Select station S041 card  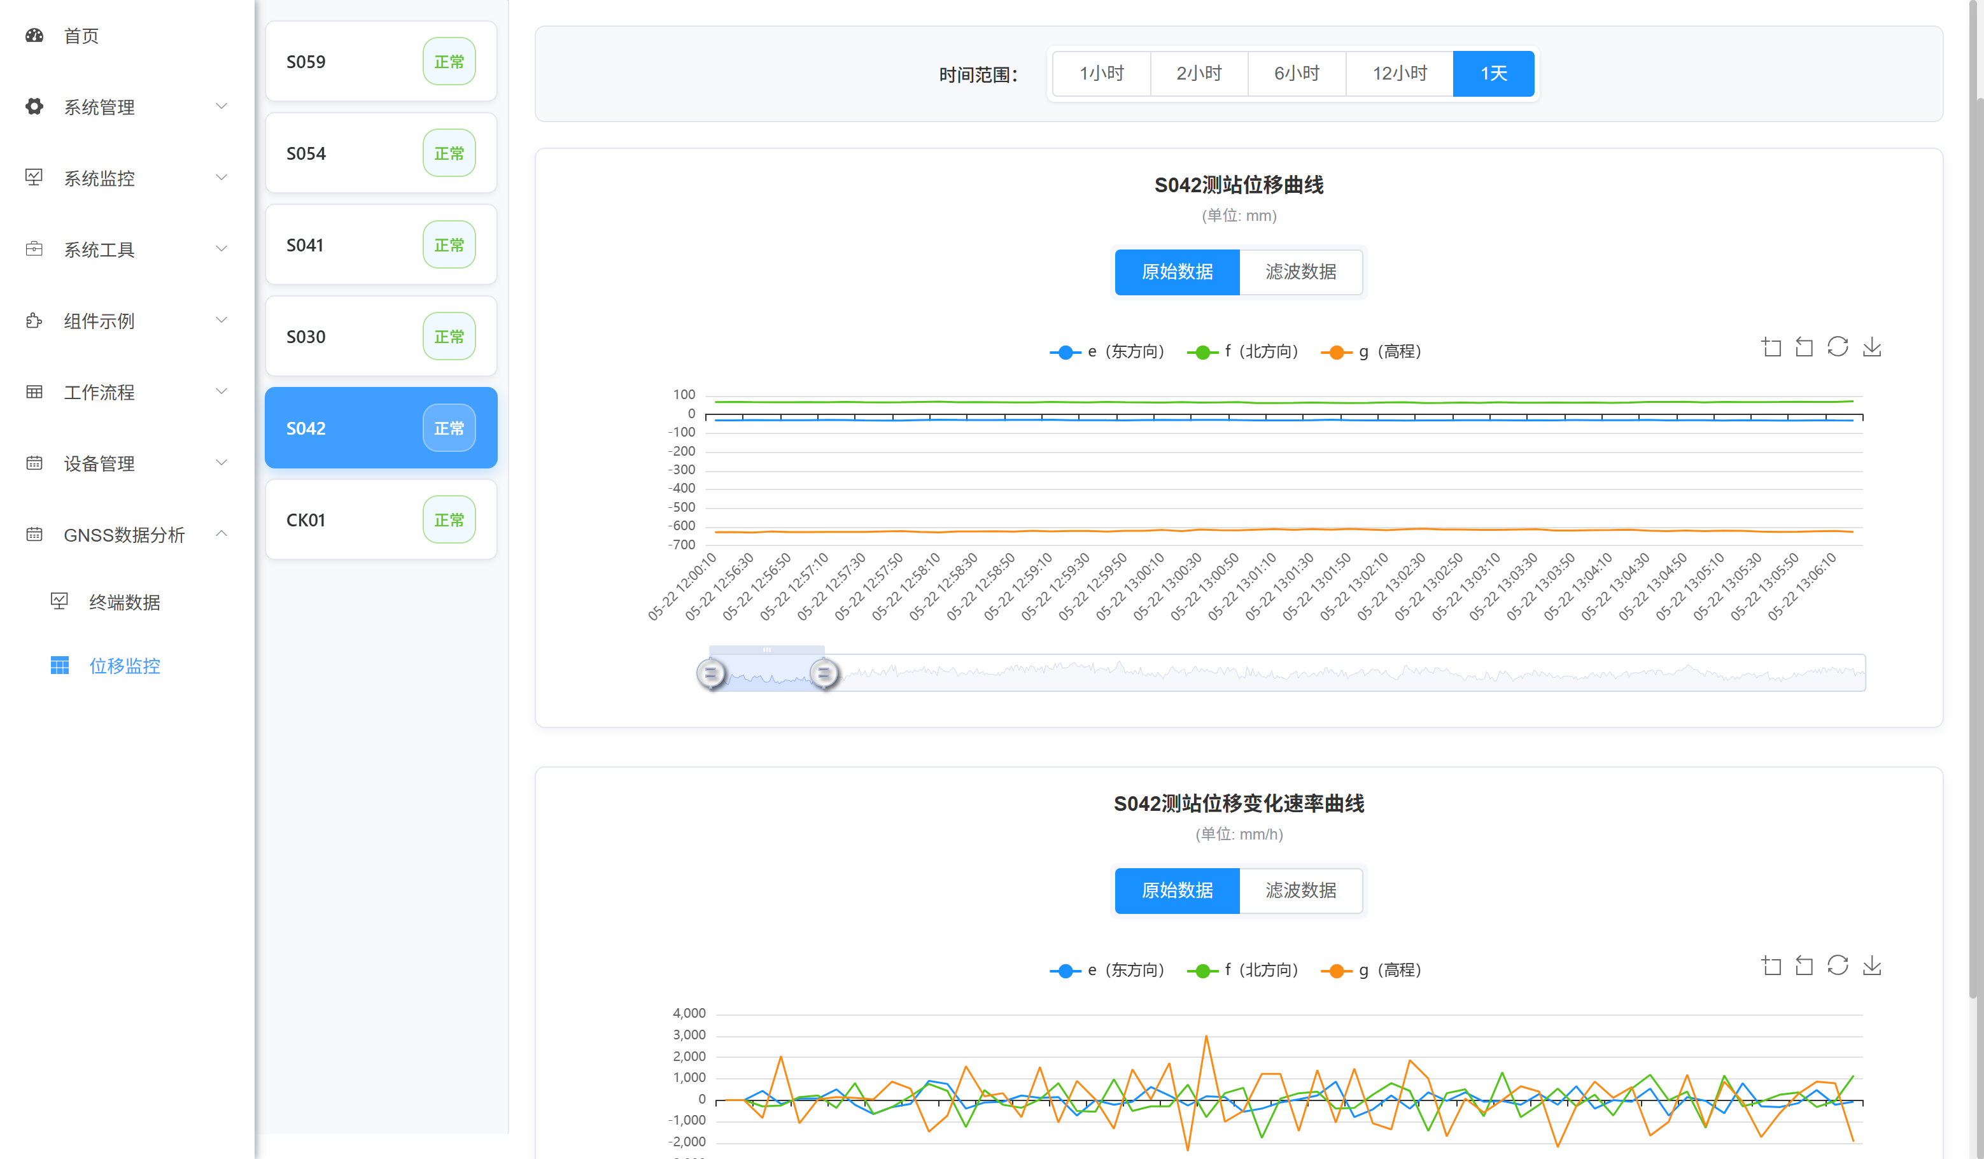click(x=381, y=245)
